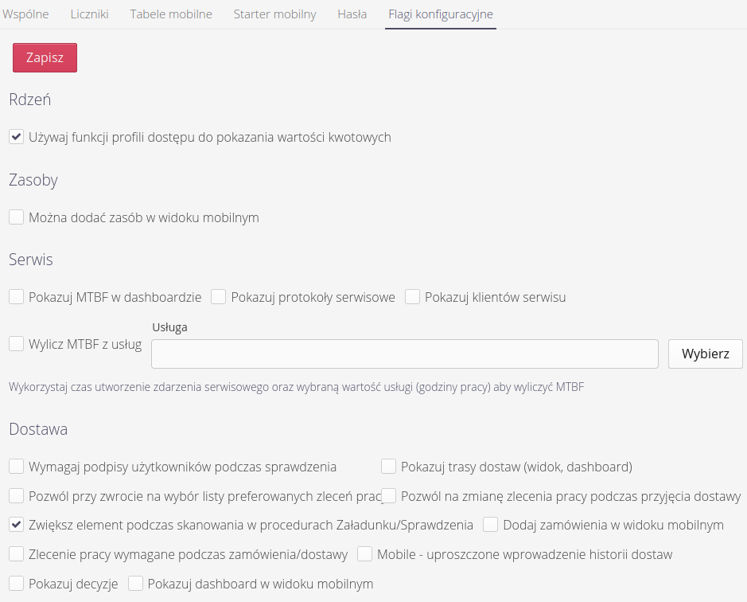Check Wymagaj podpisy użytkowników podczas sprawdzenia
This screenshot has height=602, width=747.
point(16,467)
